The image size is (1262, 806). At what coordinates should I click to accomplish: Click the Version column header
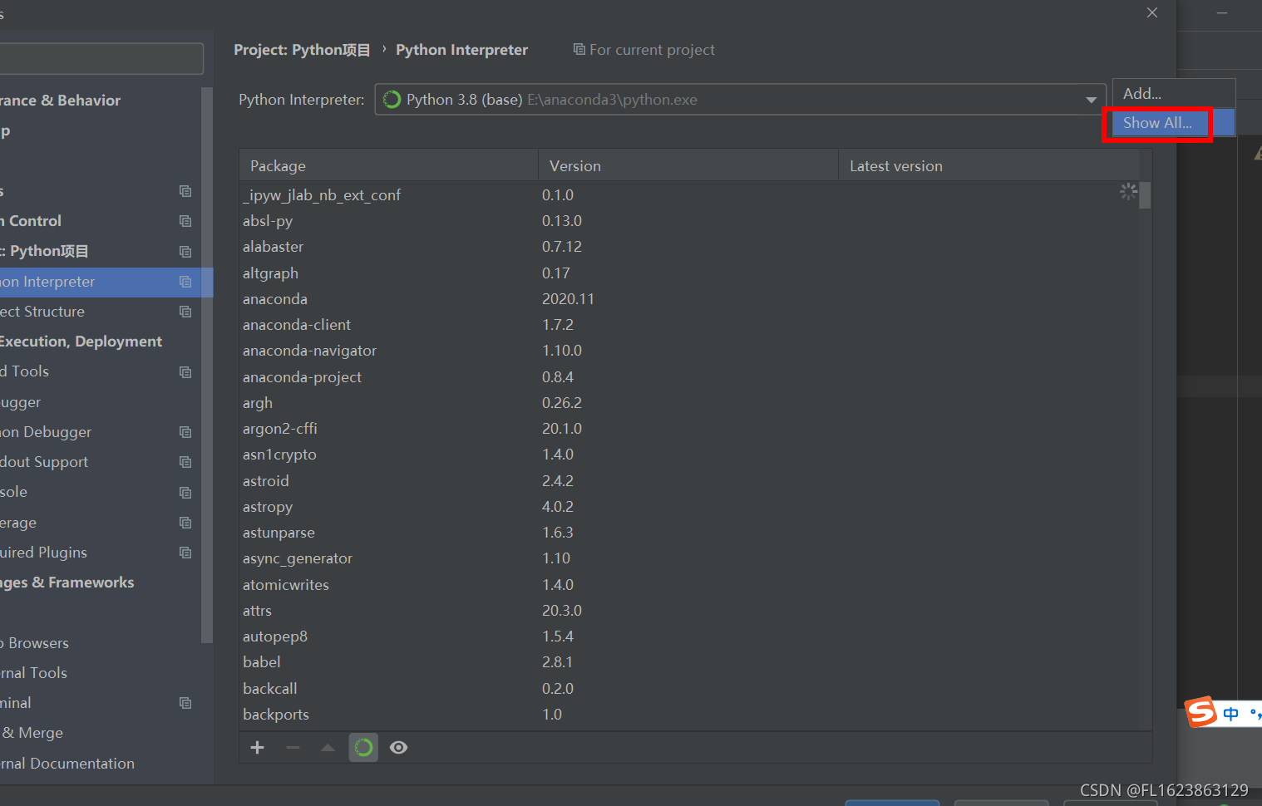click(688, 166)
